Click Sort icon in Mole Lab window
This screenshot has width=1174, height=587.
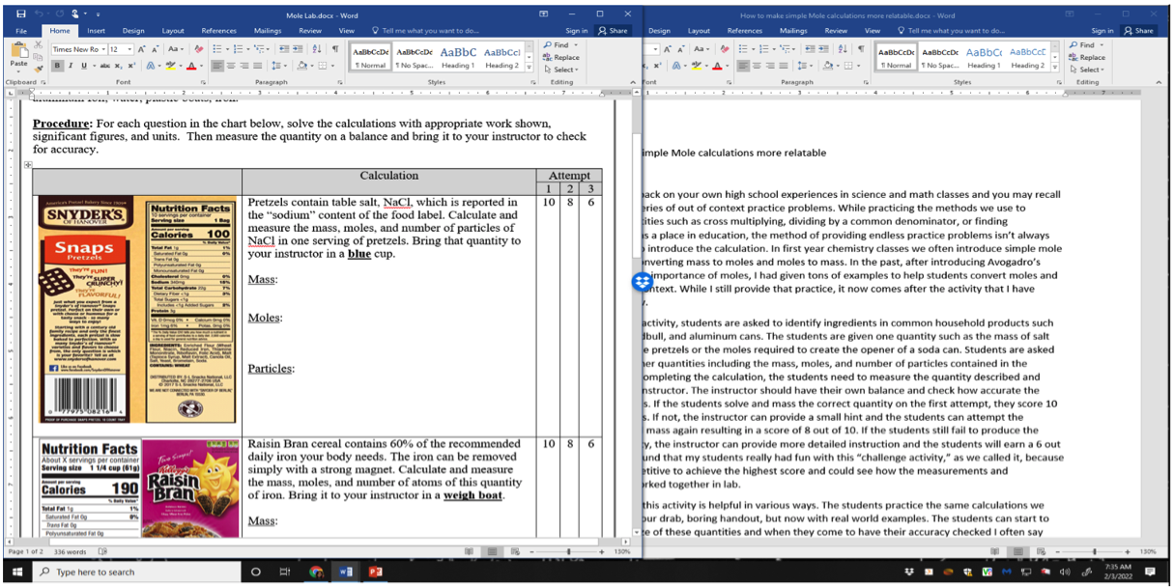point(316,48)
